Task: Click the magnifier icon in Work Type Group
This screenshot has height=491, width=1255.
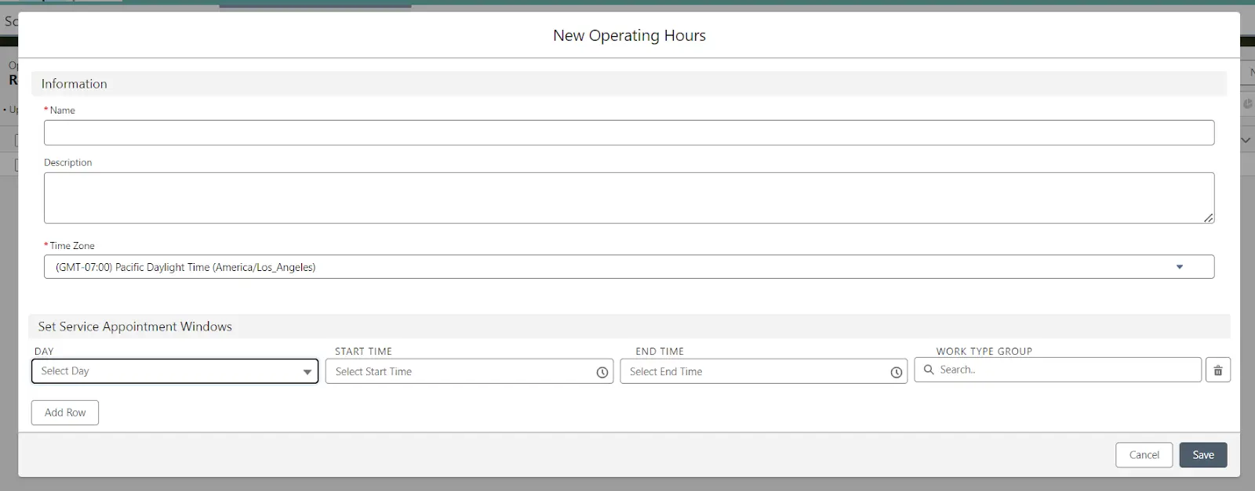Action: (x=929, y=370)
